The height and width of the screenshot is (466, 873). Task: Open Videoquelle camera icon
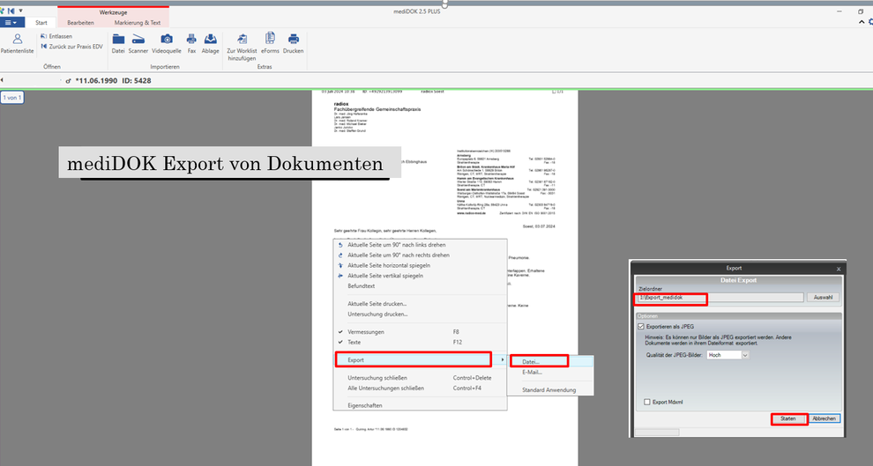point(167,43)
